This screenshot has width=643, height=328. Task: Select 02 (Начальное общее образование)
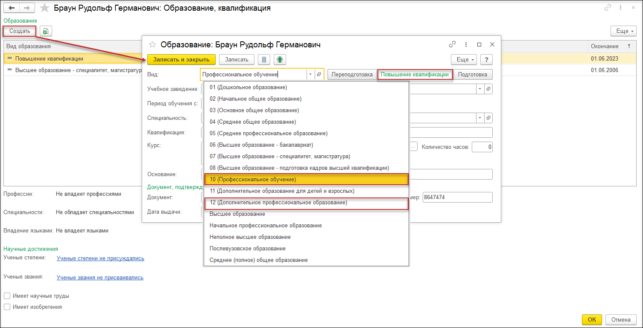[x=306, y=99]
